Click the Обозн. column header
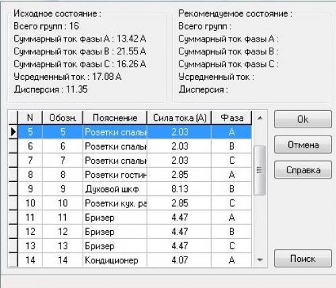 62,117
